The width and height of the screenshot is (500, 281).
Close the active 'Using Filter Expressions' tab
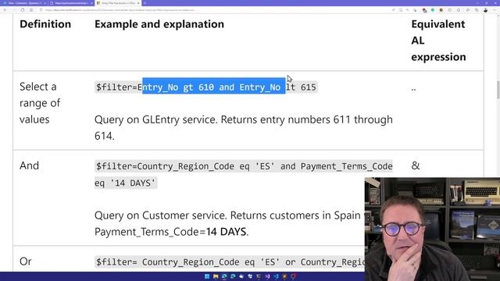[138, 3]
